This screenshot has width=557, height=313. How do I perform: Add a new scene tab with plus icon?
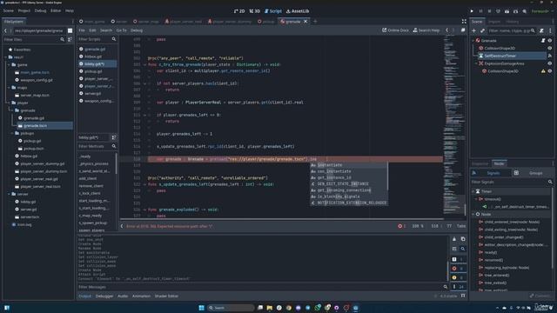(x=315, y=21)
